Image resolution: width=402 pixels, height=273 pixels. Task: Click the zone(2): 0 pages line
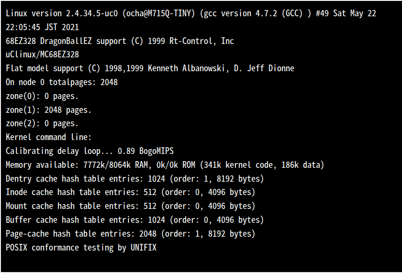[x=42, y=123]
